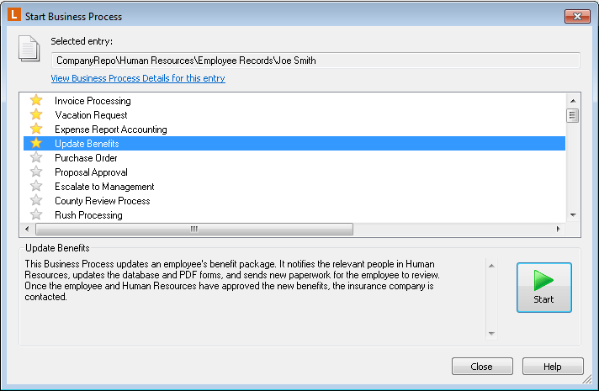
Task: Click the gold star next to Update Benefits
Action: 36,144
